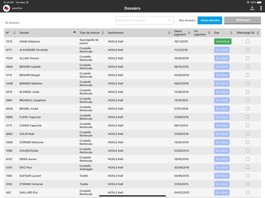Click date 21/08/2019 for CLERC Capucine
This screenshot has width=265, height=198.
tap(181, 117)
